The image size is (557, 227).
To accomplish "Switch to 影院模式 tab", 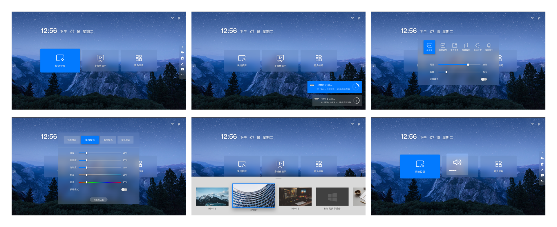I will pos(108,140).
